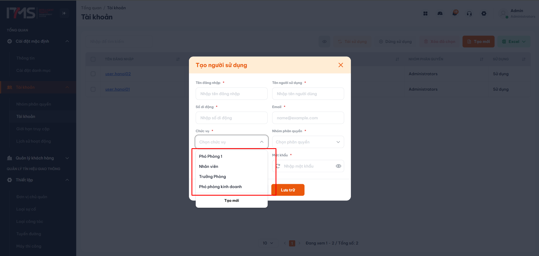Collapse sidebar with the arrow icon
539x256 pixels.
[x=64, y=13]
